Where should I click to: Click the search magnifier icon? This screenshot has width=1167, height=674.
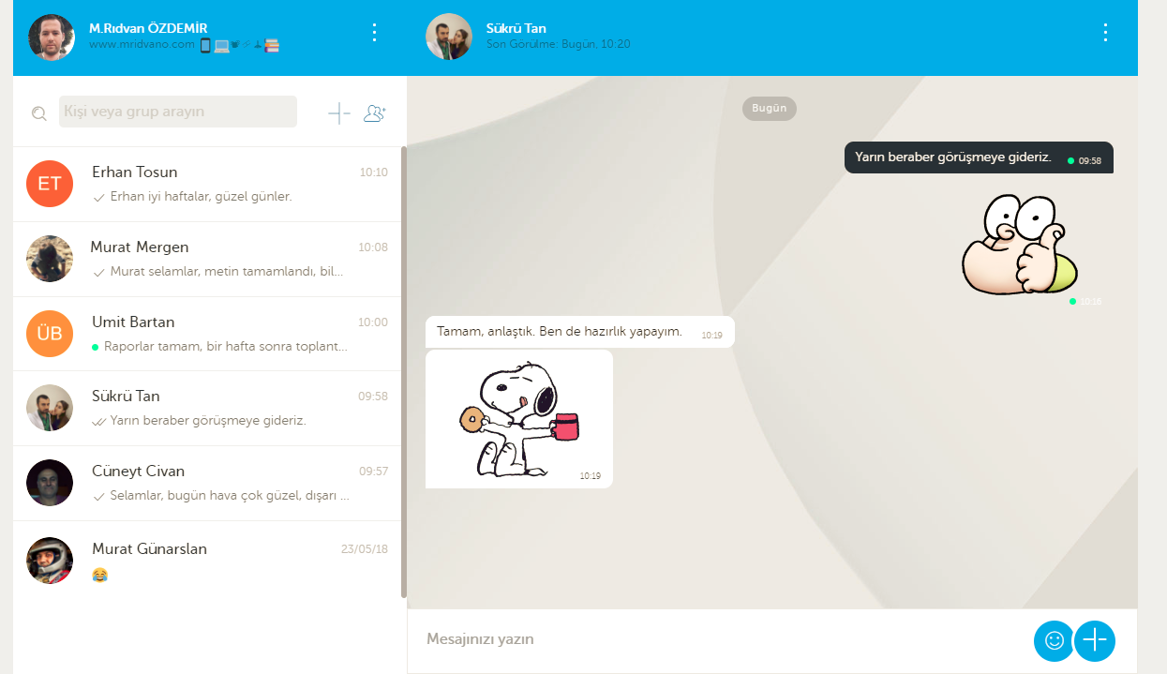[38, 113]
